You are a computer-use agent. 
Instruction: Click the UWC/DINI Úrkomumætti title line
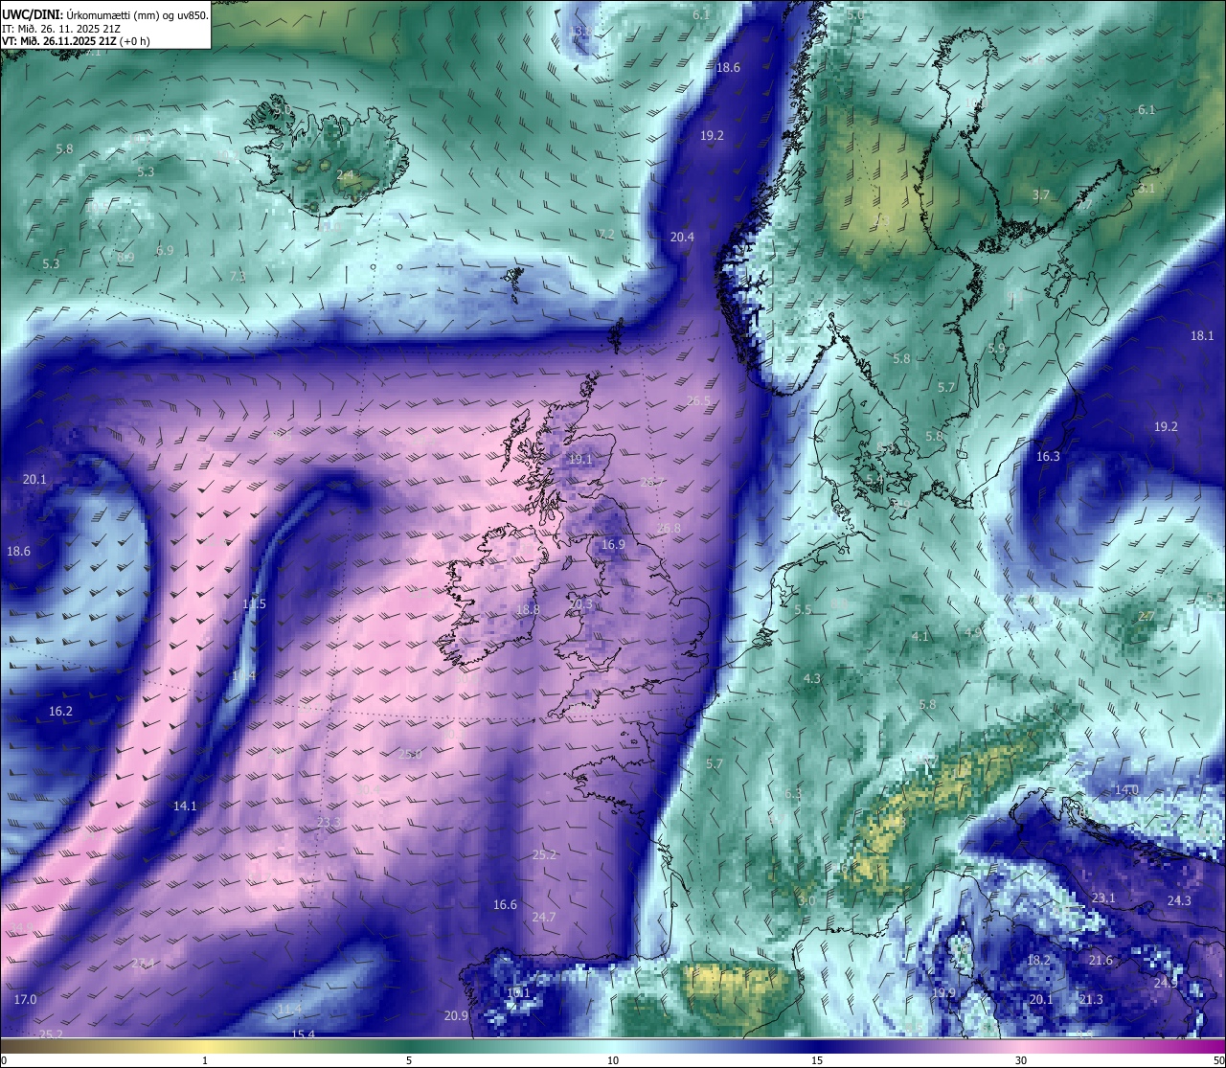[105, 14]
